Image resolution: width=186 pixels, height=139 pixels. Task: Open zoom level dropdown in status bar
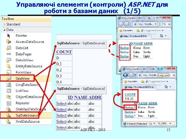[170, 123]
